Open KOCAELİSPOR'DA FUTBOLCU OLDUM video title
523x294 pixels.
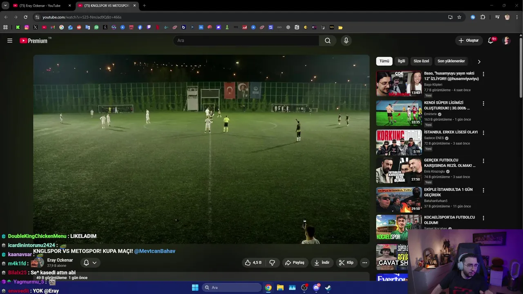[449, 220]
